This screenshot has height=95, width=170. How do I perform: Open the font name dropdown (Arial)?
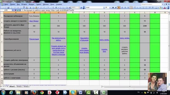click(x=104, y=8)
